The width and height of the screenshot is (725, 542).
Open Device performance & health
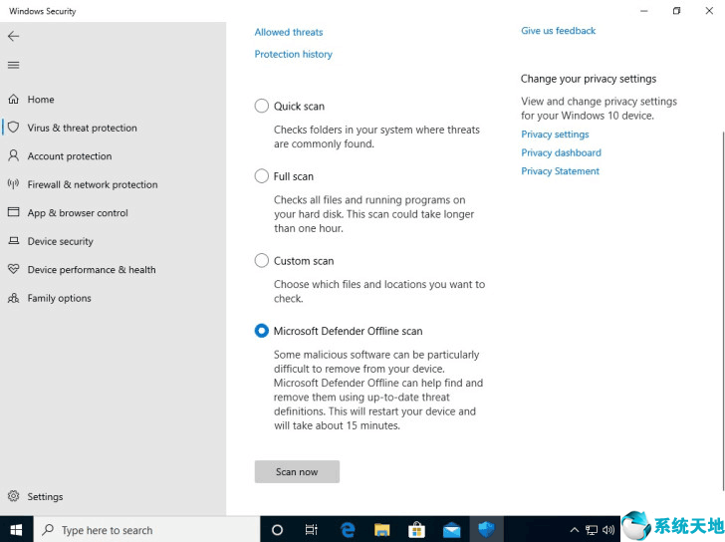(113, 269)
